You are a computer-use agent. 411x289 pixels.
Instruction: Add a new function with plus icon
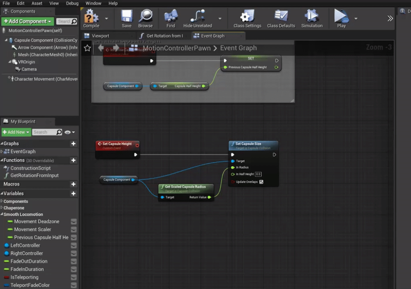point(74,160)
